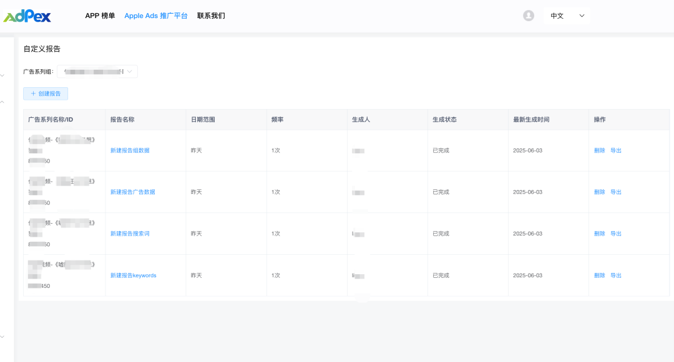Click the 创建报告 button
674x362 pixels.
coord(46,93)
